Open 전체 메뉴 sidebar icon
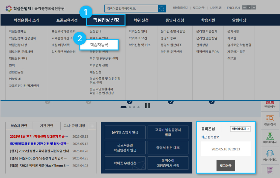The height and width of the screenshot is (178, 280). (270, 105)
